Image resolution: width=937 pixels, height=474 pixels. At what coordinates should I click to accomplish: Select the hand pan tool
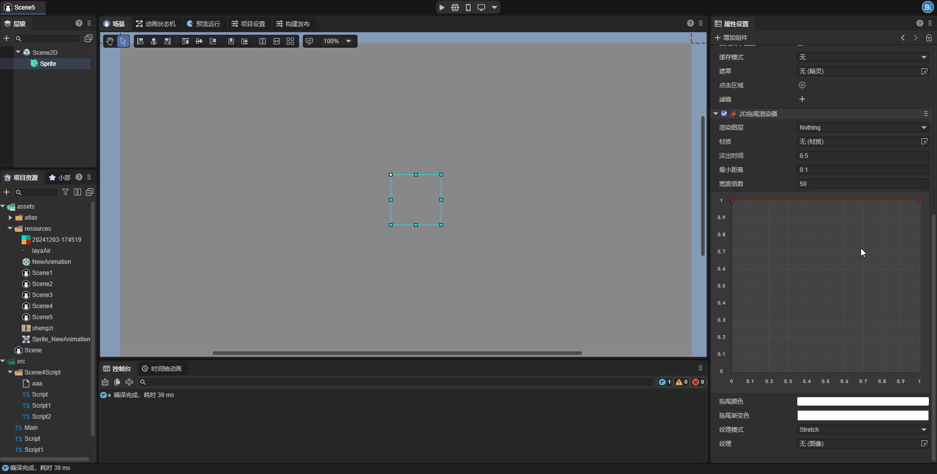(110, 41)
